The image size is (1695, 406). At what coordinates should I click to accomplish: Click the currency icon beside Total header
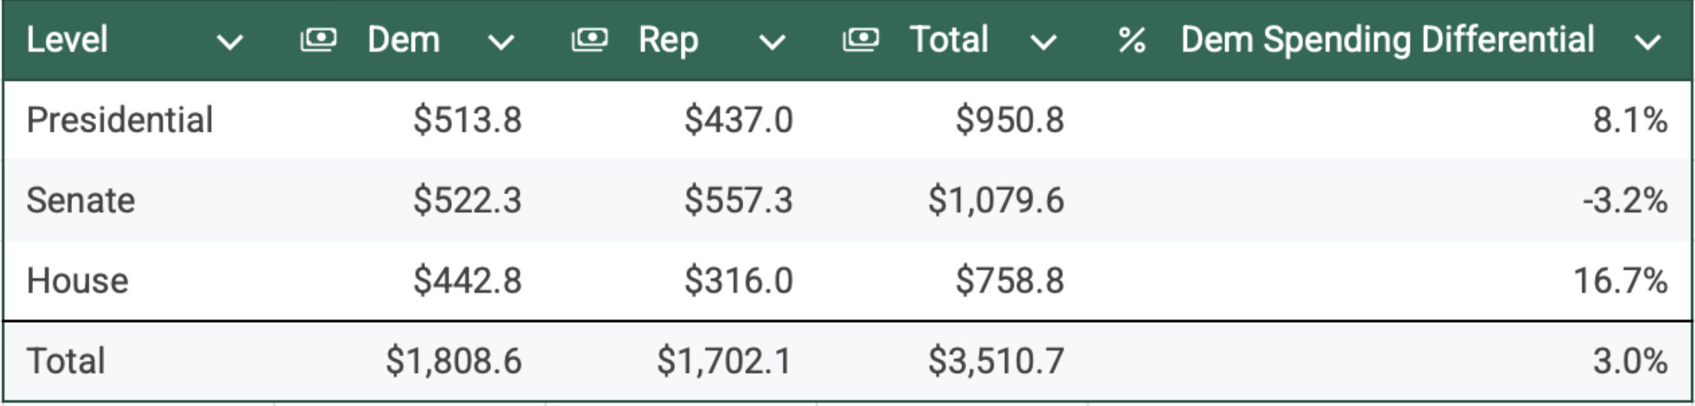tap(860, 39)
